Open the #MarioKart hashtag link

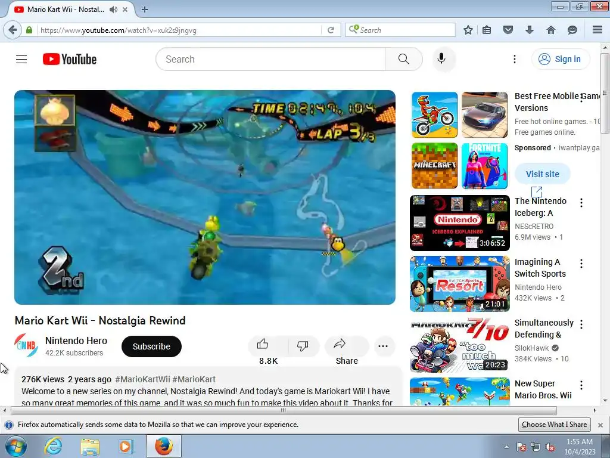[194, 379]
